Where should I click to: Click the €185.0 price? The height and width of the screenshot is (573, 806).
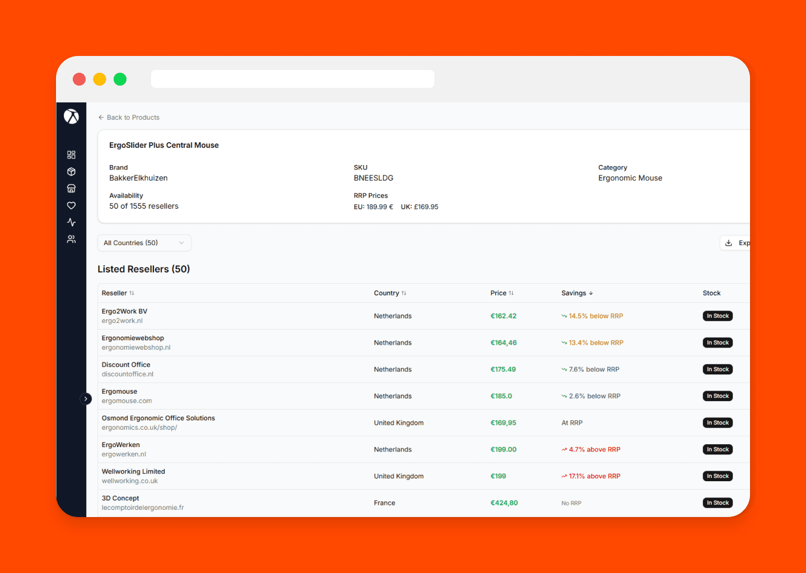[502, 396]
